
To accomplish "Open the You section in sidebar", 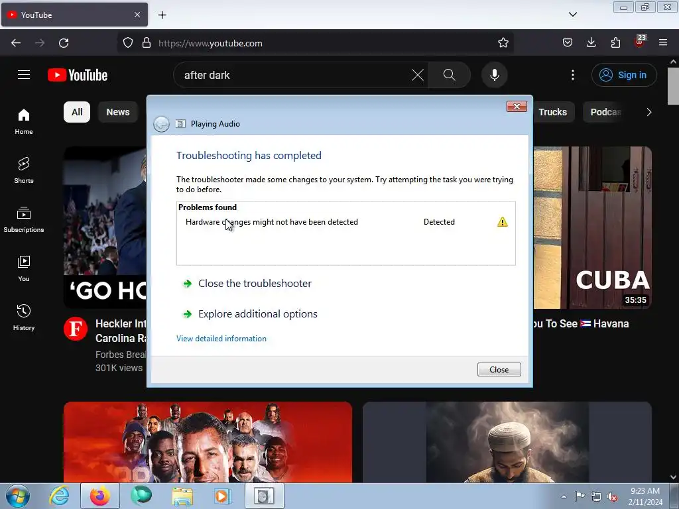I will tap(24, 269).
